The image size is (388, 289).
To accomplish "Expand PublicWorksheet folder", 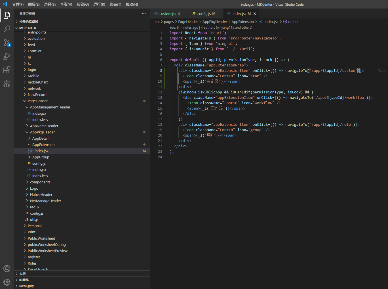I will (x=82, y=238).
